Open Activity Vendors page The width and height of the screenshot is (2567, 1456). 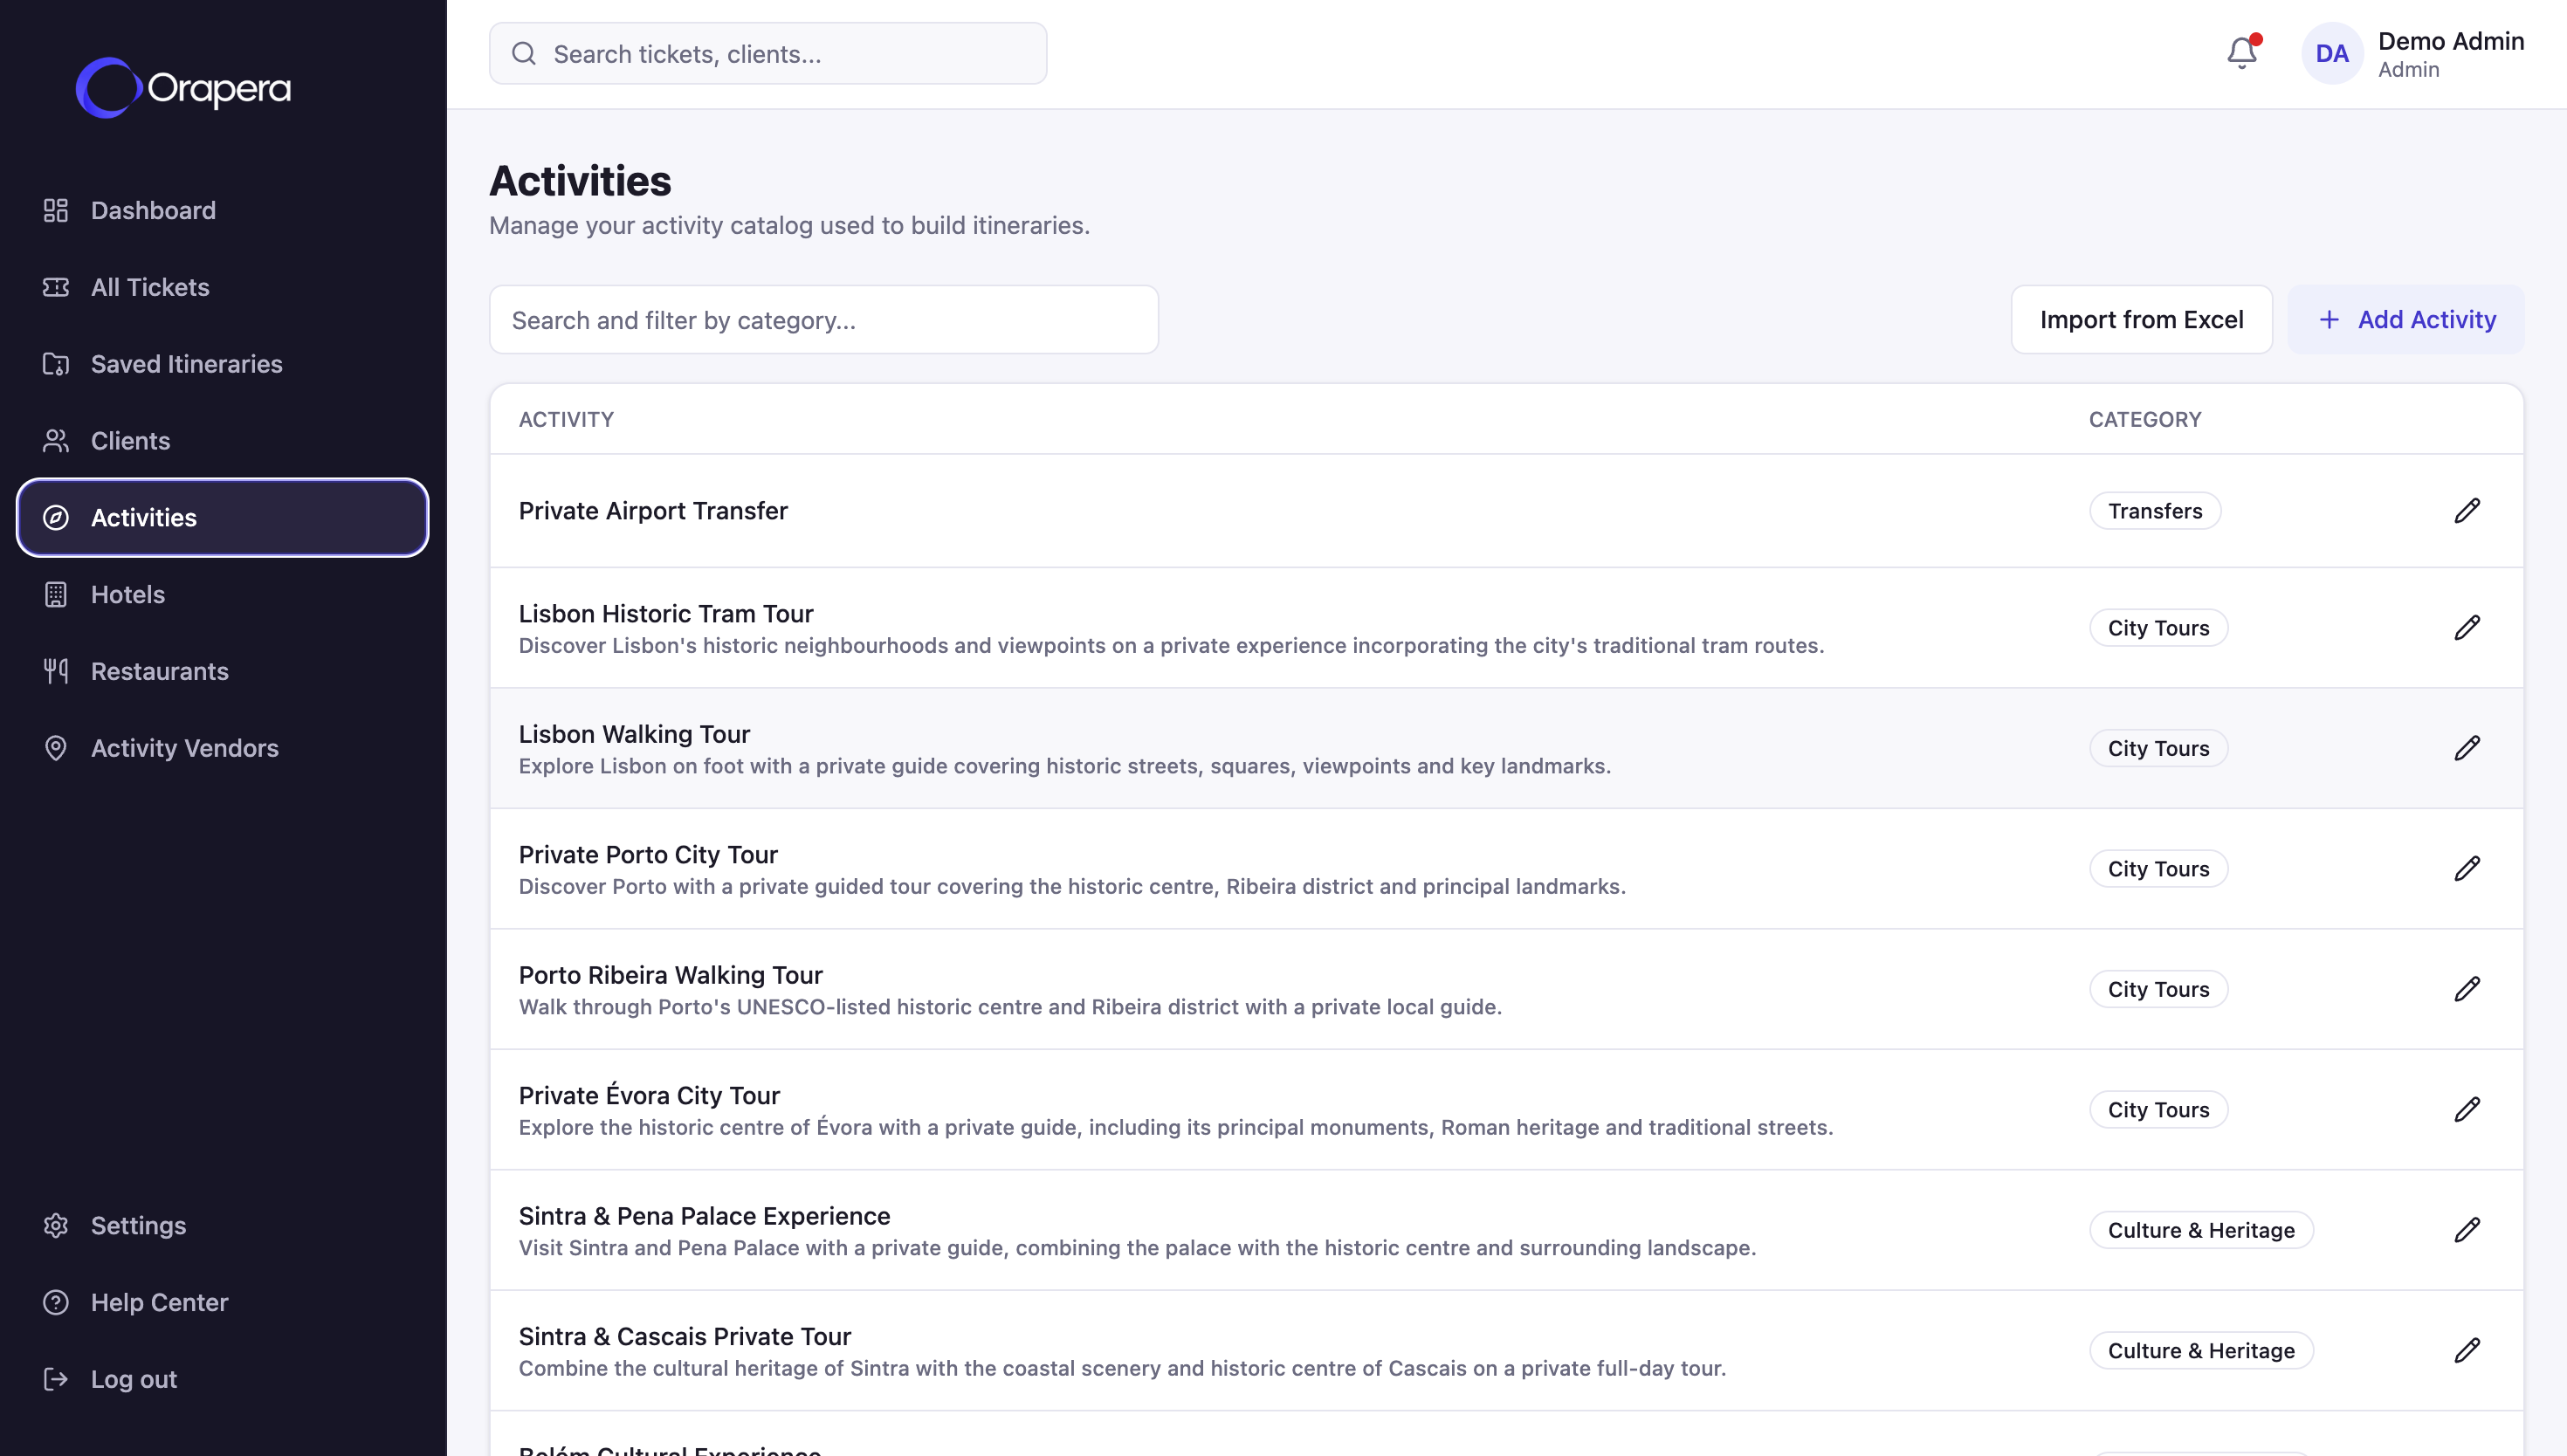tap(223, 749)
